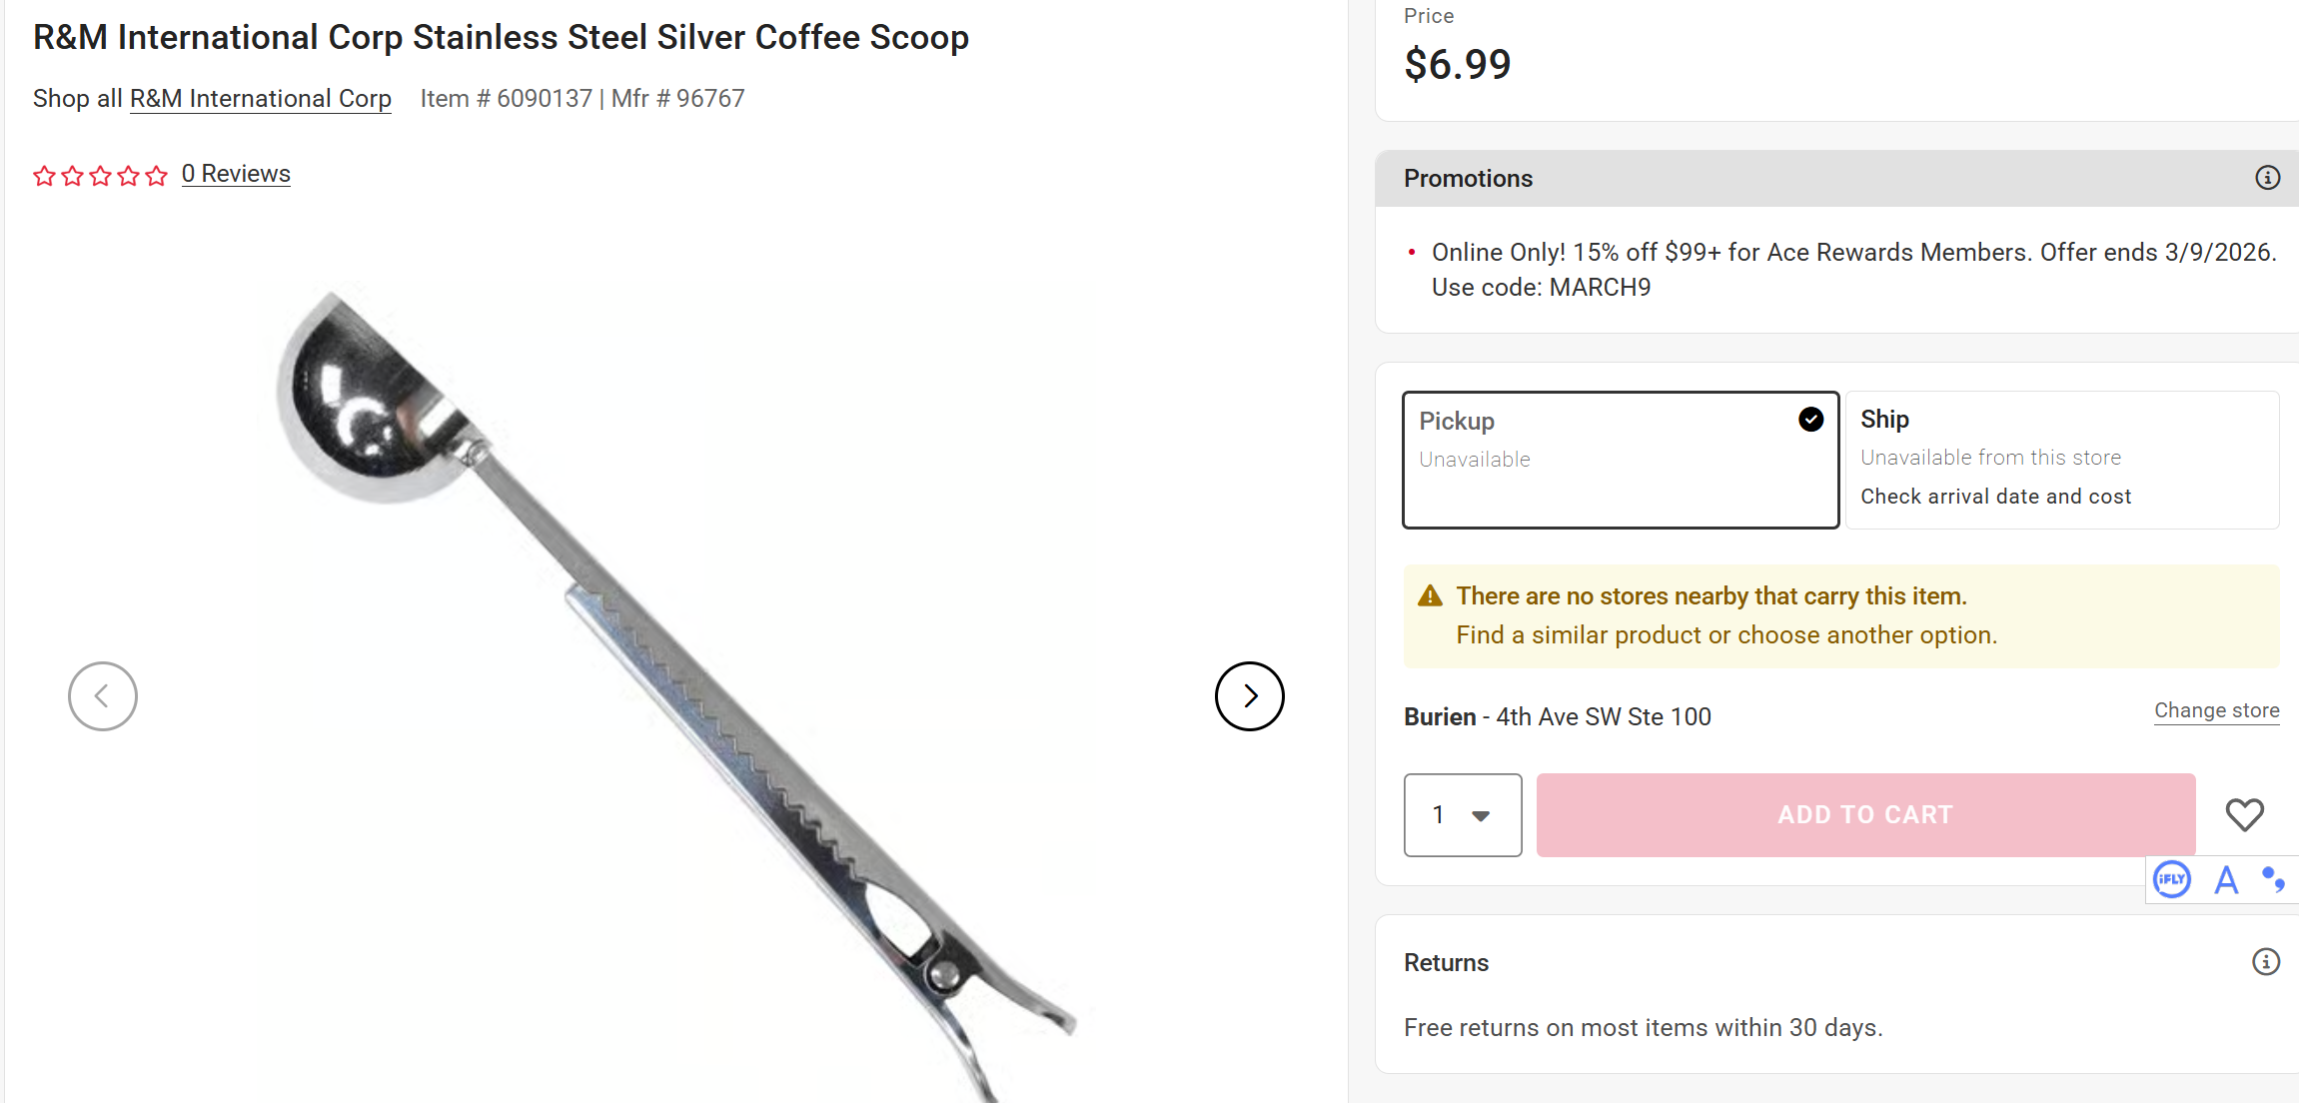Open the quantity dropdown

[1462, 815]
